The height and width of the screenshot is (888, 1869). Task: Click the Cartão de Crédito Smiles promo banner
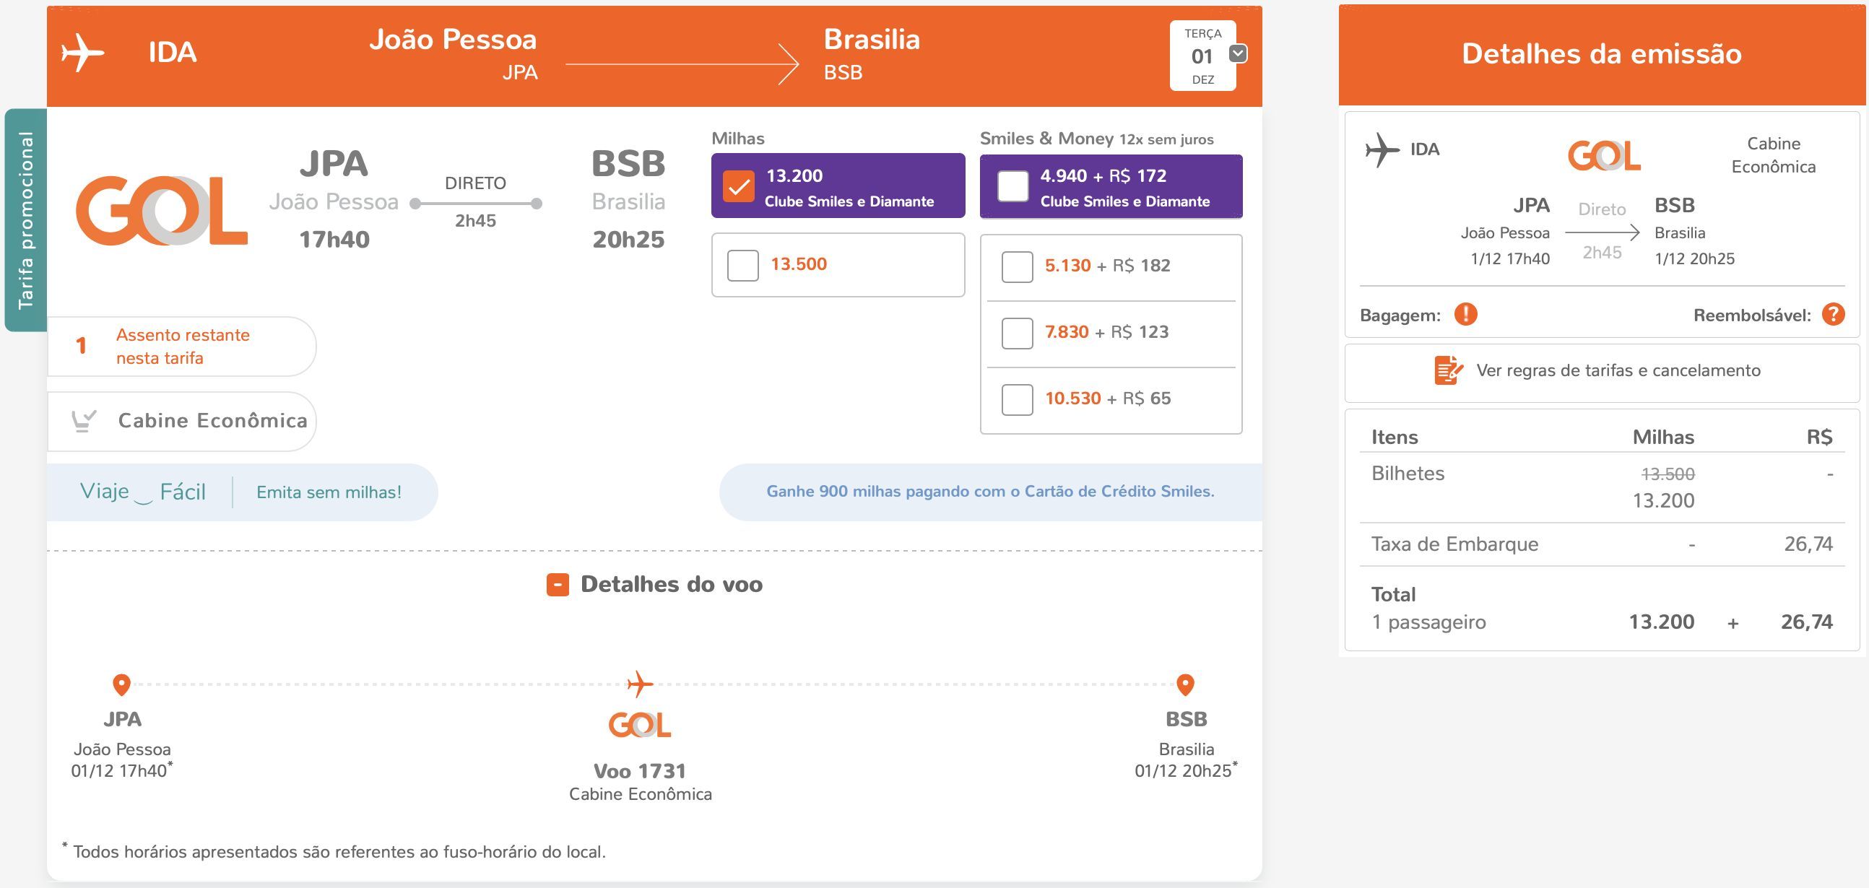pos(990,492)
